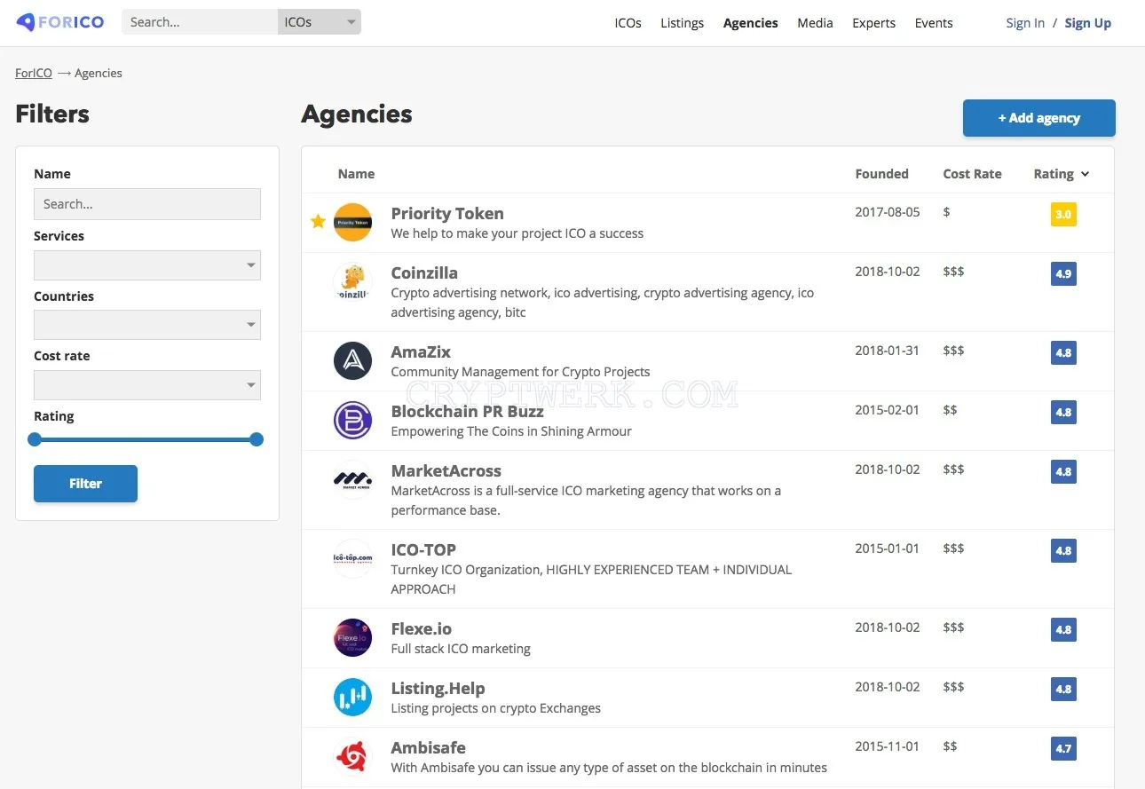Click the Sign Up link

coord(1087,23)
